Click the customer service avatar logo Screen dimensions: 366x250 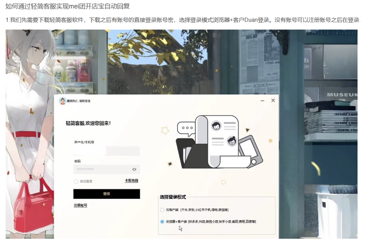click(63, 101)
